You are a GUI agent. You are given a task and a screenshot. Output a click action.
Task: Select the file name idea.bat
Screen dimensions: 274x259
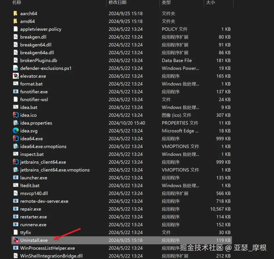[x=29, y=107]
